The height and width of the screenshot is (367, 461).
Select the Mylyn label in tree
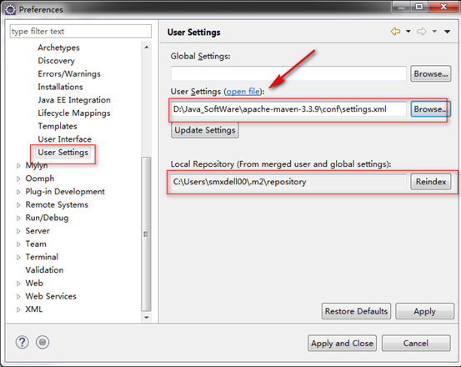[x=37, y=165]
